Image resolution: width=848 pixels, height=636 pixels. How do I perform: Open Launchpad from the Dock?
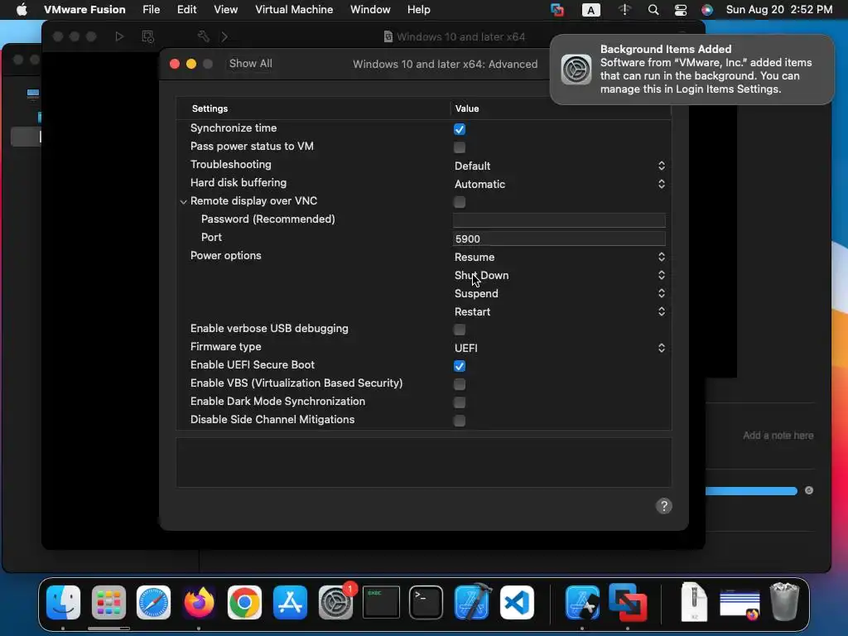108,602
